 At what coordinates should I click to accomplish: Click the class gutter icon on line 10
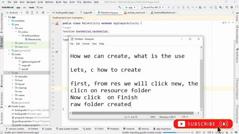point(57,23)
